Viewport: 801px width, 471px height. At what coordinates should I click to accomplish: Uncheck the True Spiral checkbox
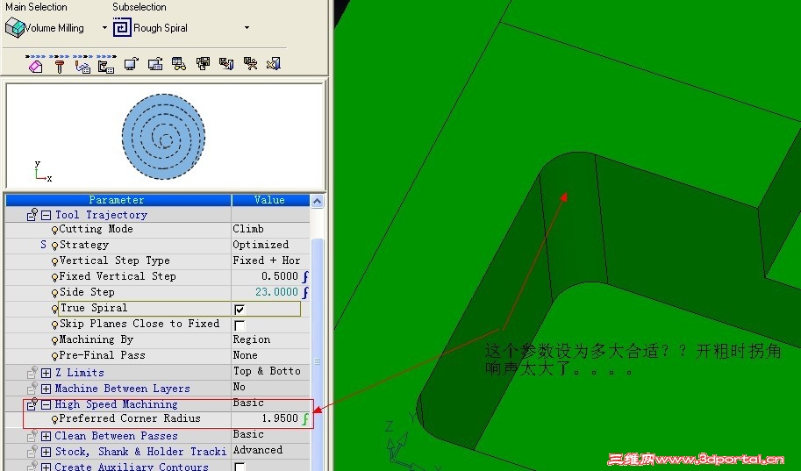coord(240,310)
